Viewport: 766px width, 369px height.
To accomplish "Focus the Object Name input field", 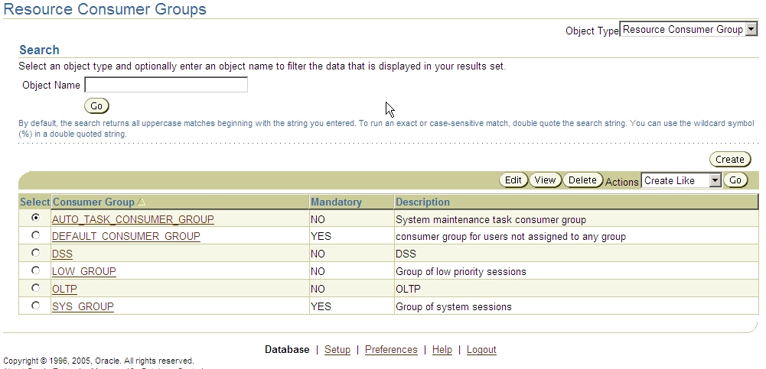I will click(x=166, y=85).
